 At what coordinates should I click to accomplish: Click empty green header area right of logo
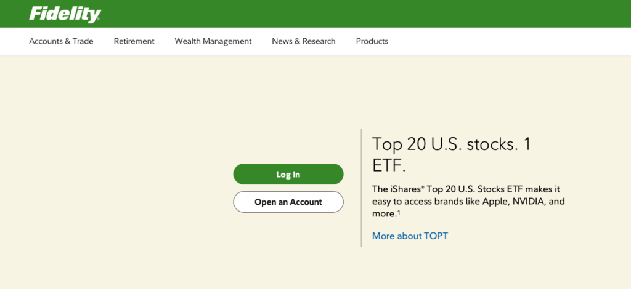370,14
